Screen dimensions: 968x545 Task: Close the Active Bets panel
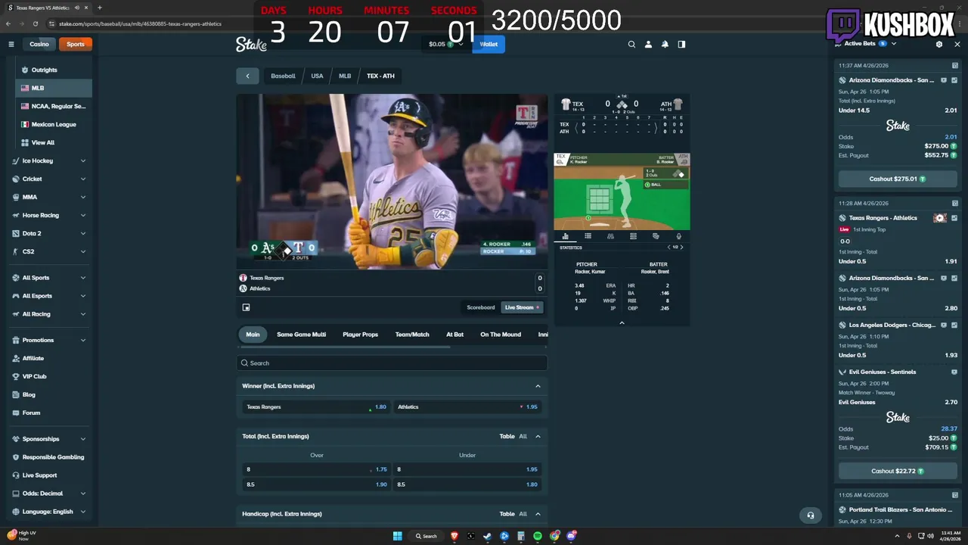(957, 44)
